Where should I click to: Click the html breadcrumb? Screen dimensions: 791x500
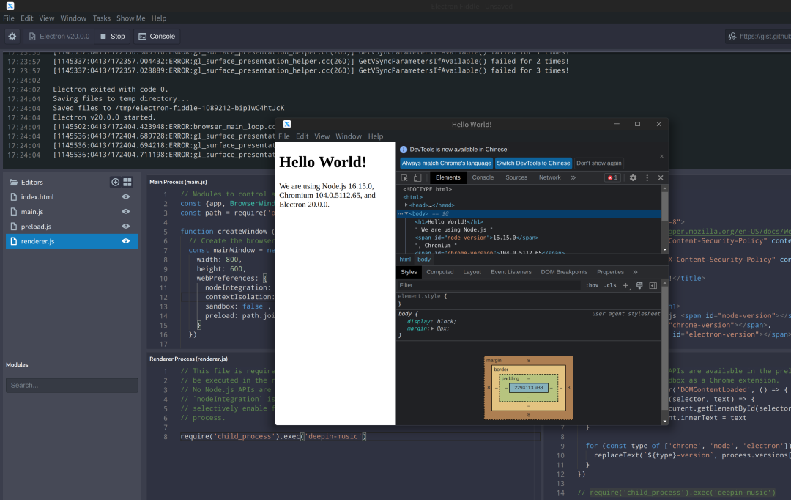click(405, 260)
